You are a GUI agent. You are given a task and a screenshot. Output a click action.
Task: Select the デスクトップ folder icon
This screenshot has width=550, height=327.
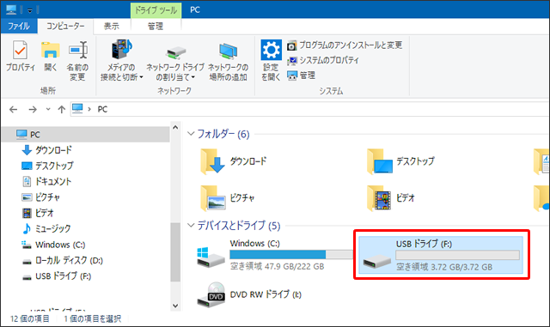(x=380, y=161)
